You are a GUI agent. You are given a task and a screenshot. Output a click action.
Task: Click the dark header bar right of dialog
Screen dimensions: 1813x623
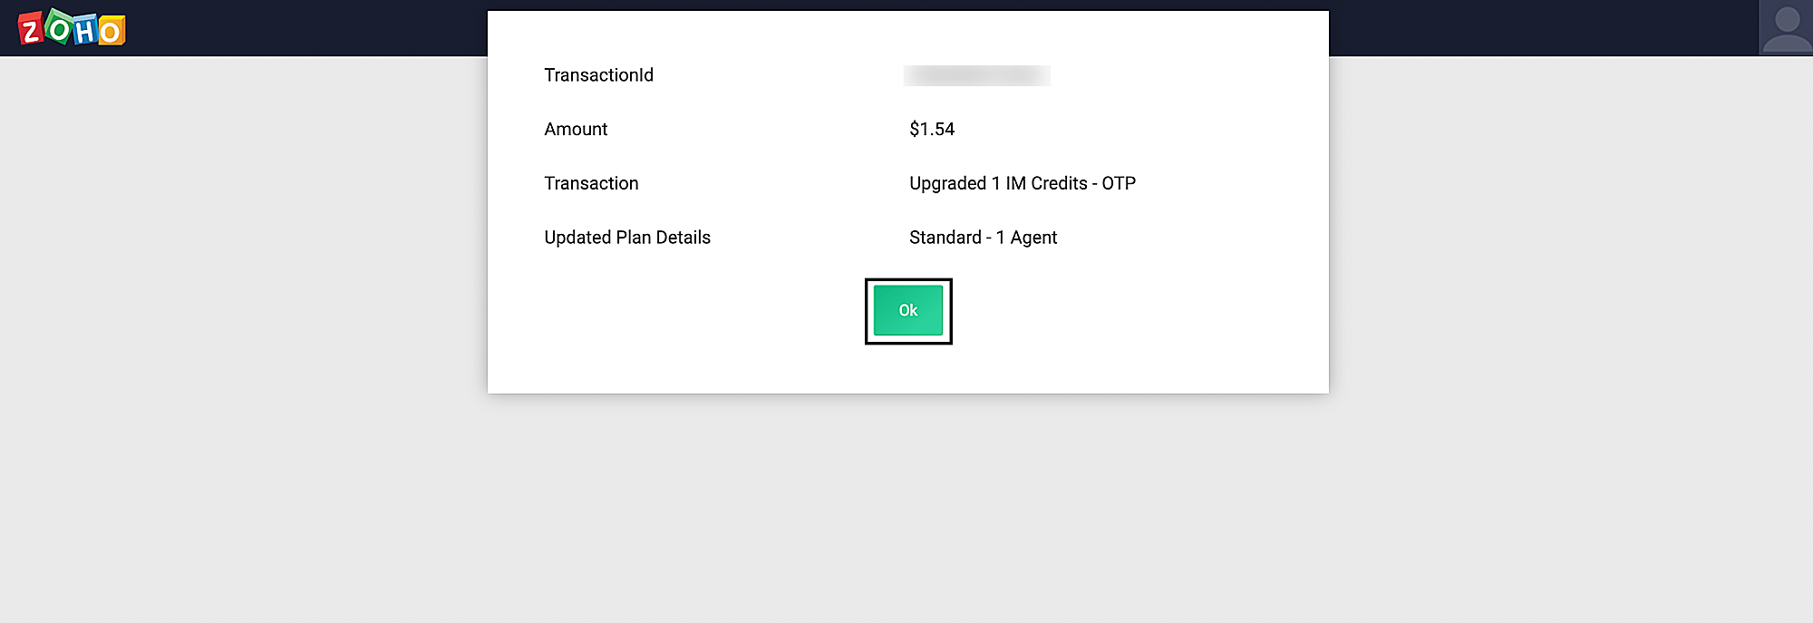1541,28
